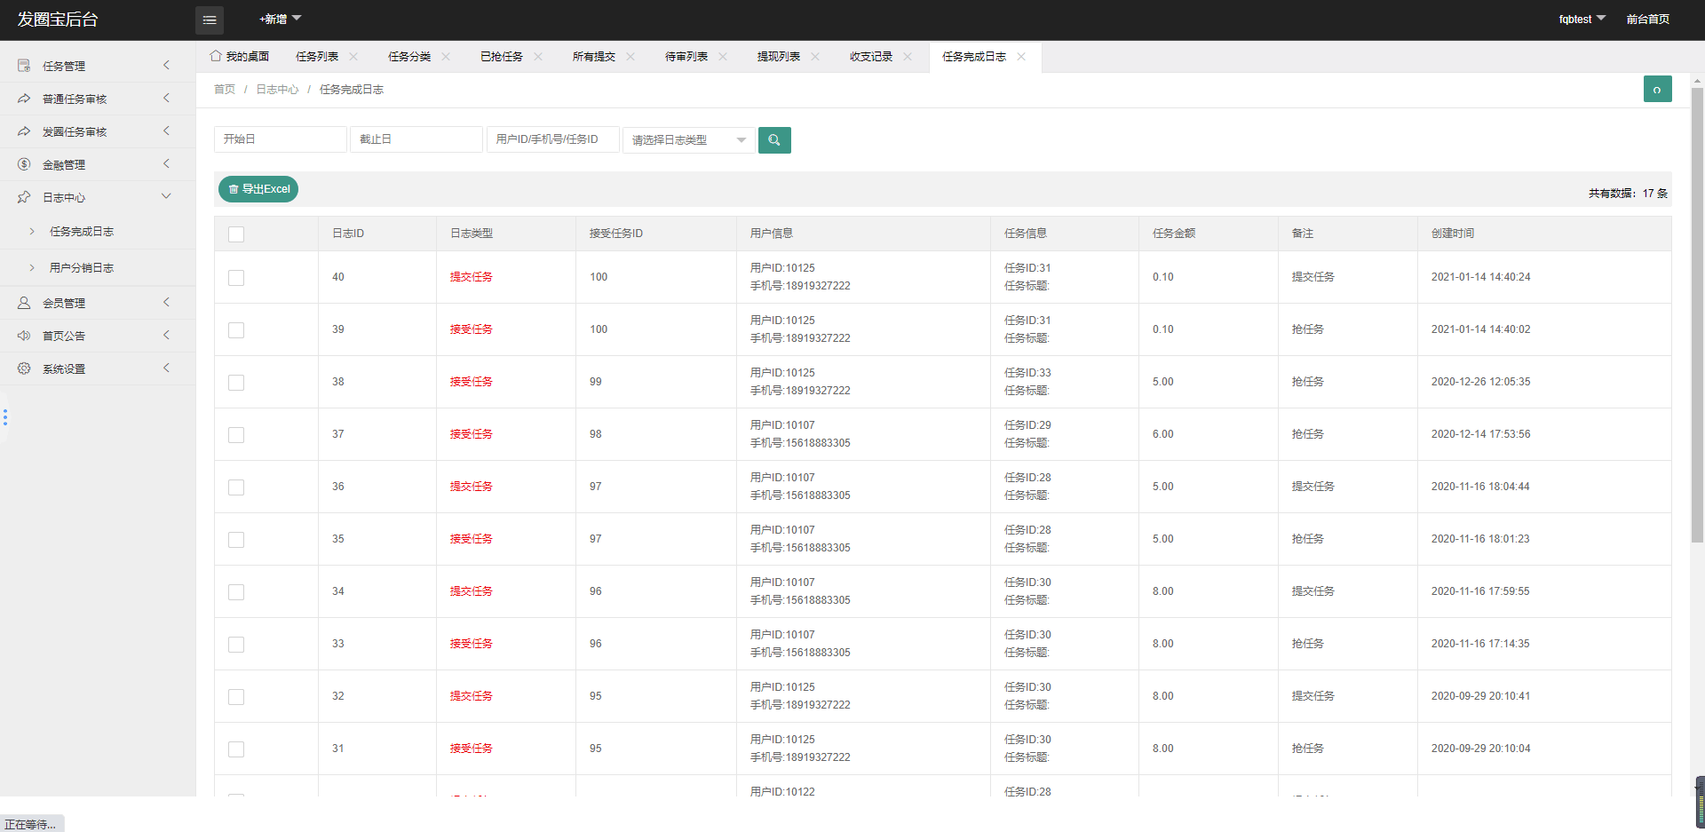This screenshot has height=832, width=1705.
Task: Close the 任务完成日志 tab
Action: point(1021,57)
